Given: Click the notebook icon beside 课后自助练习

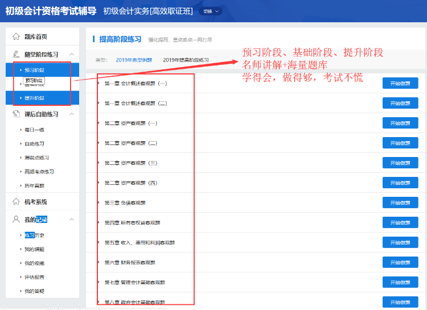Looking at the screenshot, I should (16, 114).
